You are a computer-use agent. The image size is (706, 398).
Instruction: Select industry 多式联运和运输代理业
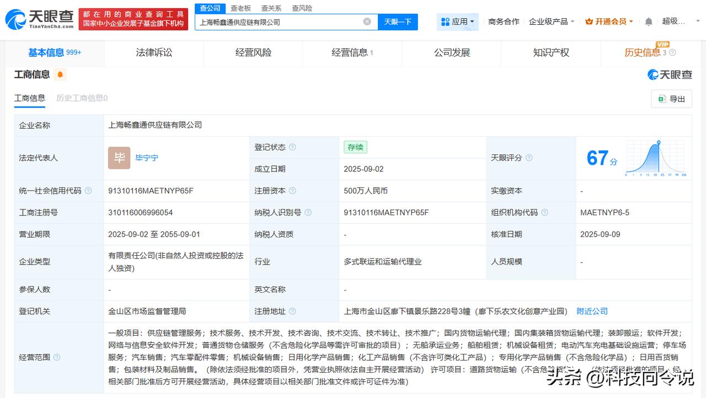click(x=383, y=261)
